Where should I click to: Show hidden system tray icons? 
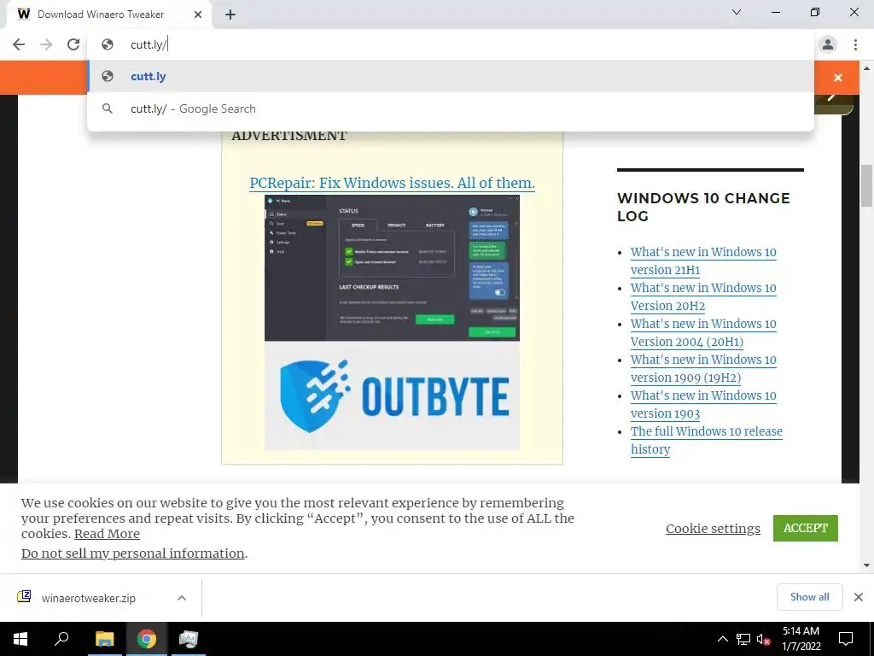[722, 639]
